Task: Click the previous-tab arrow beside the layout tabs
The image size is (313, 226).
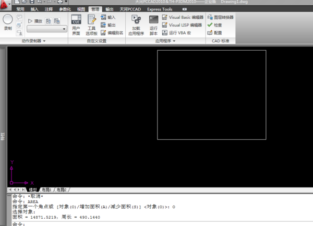Action: (x=15, y=189)
